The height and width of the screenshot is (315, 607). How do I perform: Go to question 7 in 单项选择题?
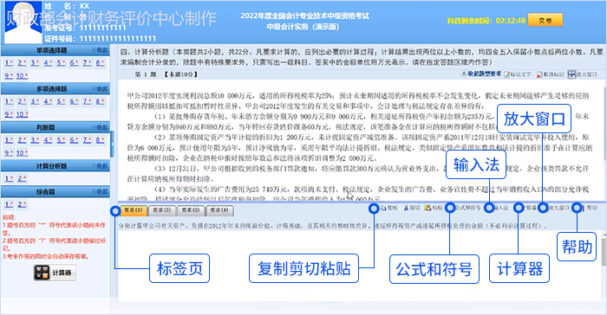(x=87, y=62)
